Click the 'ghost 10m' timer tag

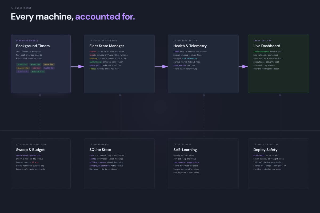tap(35, 64)
